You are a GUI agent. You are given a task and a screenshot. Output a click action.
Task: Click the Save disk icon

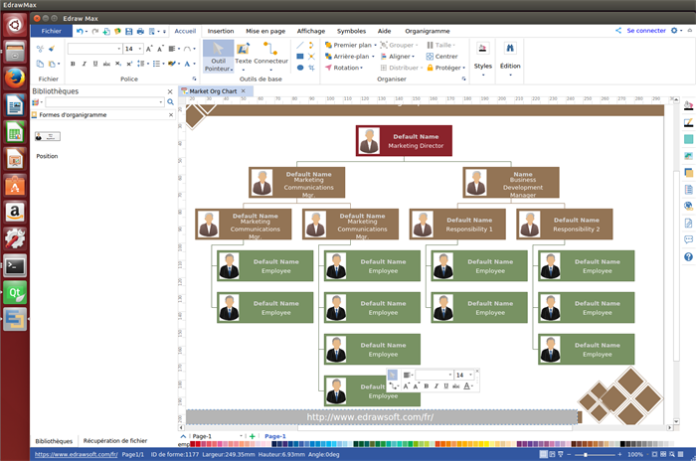(x=128, y=31)
